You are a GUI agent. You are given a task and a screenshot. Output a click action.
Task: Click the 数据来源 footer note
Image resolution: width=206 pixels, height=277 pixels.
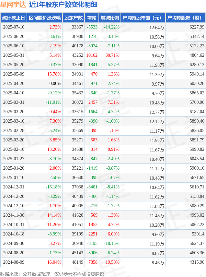pyautogui.click(x=52, y=274)
